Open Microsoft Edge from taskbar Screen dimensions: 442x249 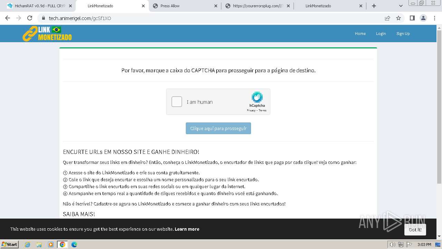74,245
